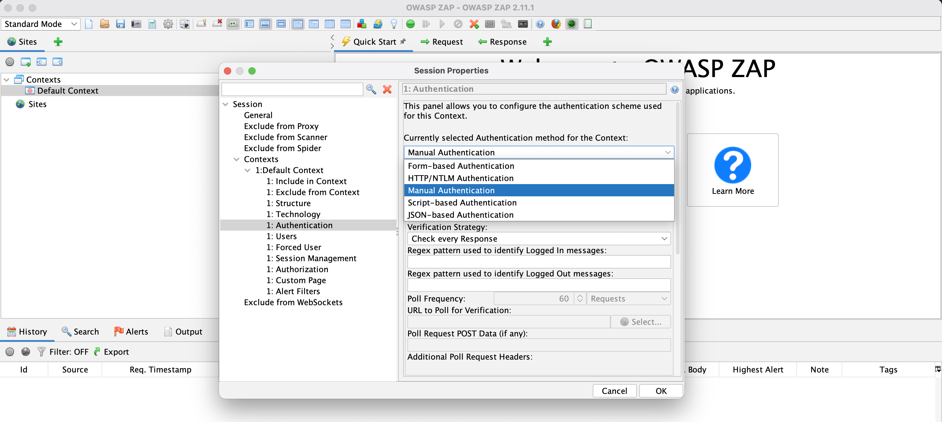Click the Snapshot Session camera icon
Viewport: 942px width, 422px height.
click(x=136, y=24)
